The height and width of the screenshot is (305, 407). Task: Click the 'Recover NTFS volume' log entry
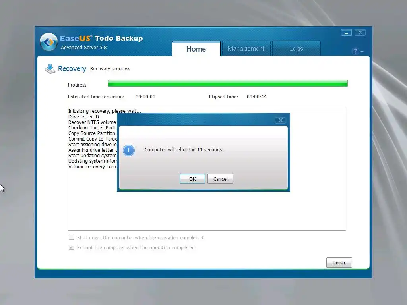tap(92, 122)
